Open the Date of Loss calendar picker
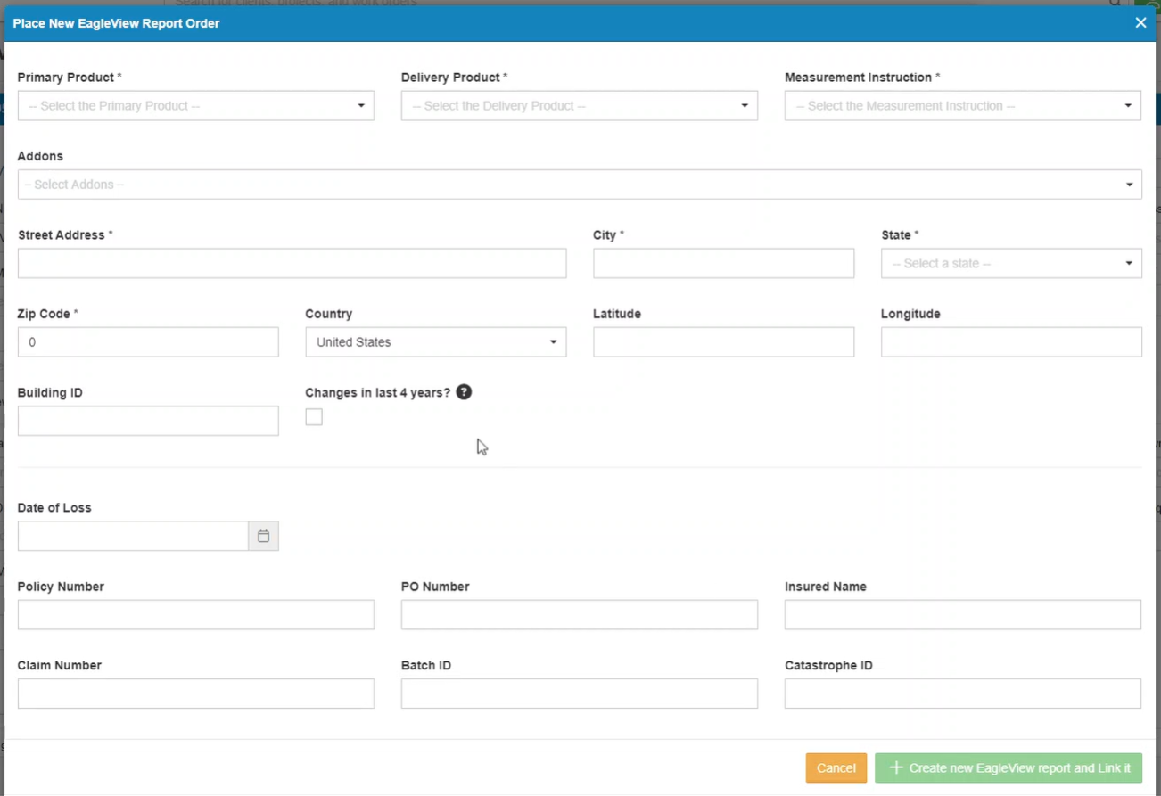 (x=263, y=536)
